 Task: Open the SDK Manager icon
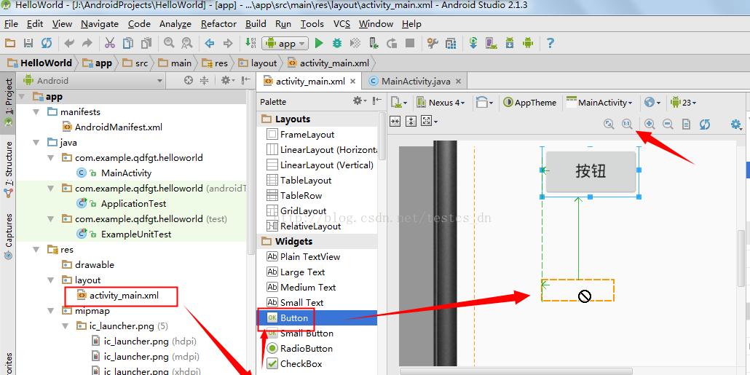[x=510, y=43]
